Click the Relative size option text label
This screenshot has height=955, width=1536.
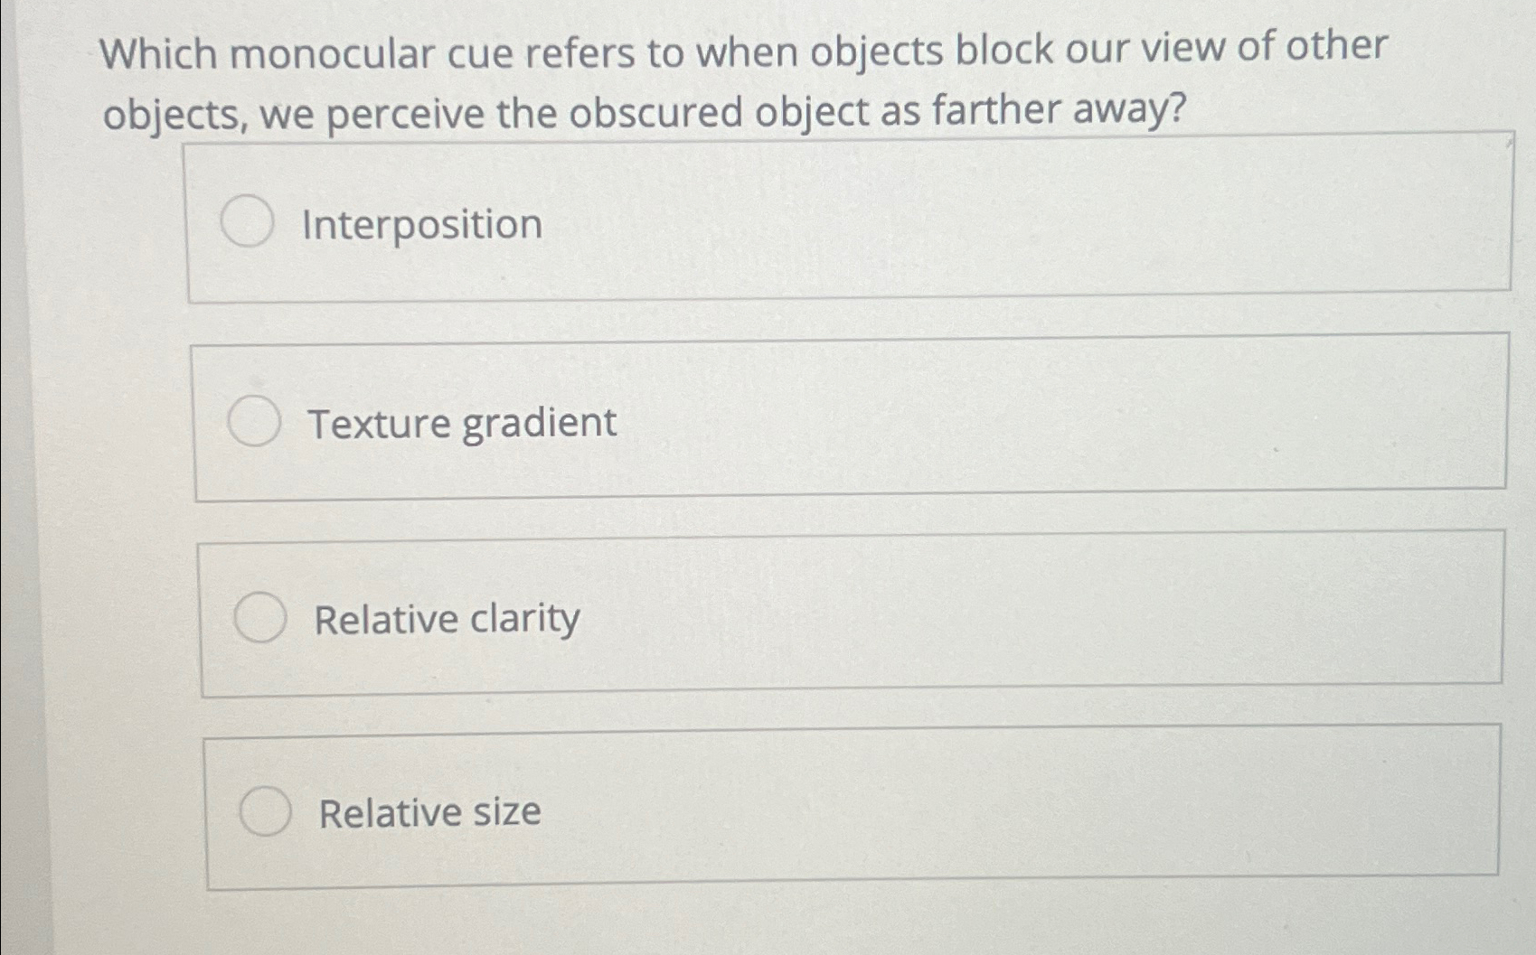[x=429, y=812]
